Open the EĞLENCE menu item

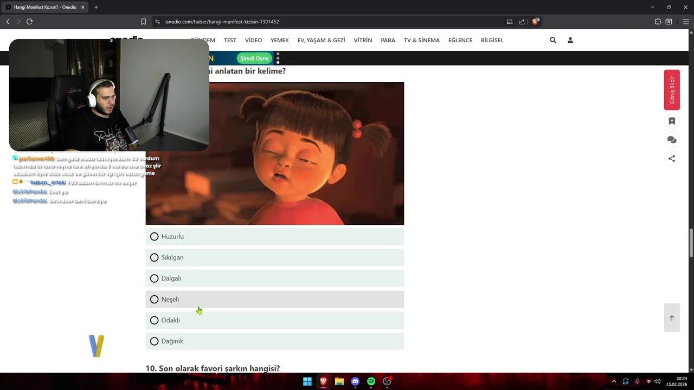click(x=460, y=40)
